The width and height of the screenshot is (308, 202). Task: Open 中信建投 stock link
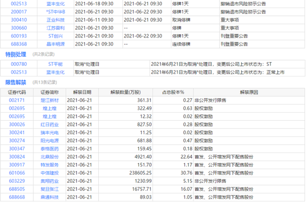50,173
